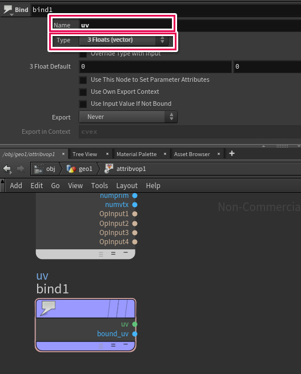This screenshot has height=374, width=301.
Task: Open the Export dropdown set to Never
Action: 128,117
